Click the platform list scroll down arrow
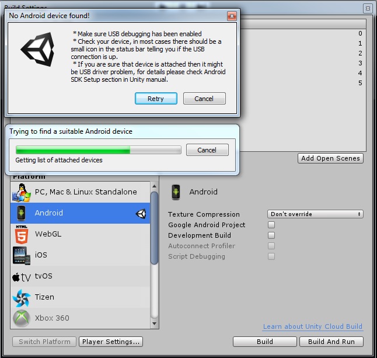Viewport: 377px width, 358px height. click(x=154, y=324)
